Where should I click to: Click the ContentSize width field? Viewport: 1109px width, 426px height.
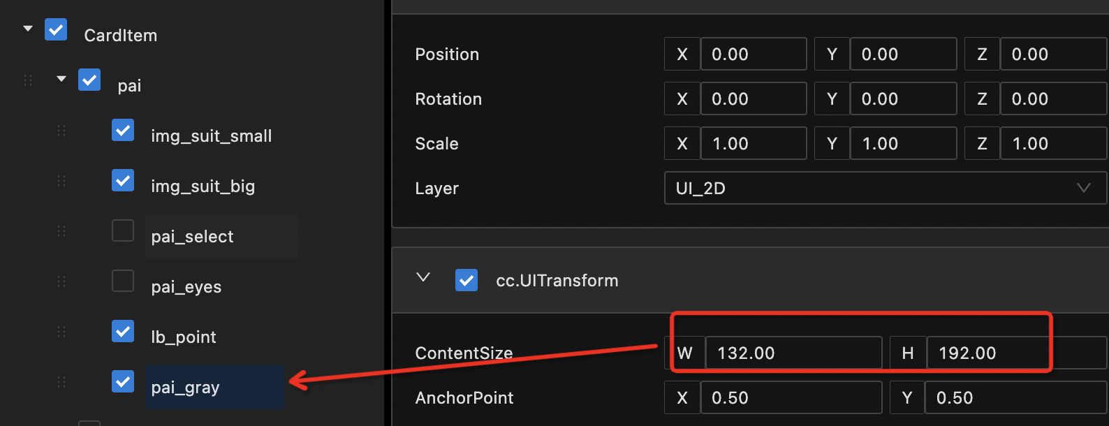[793, 353]
